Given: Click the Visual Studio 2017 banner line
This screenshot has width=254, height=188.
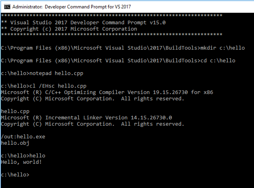Looking at the screenshot, I should click(x=83, y=22).
